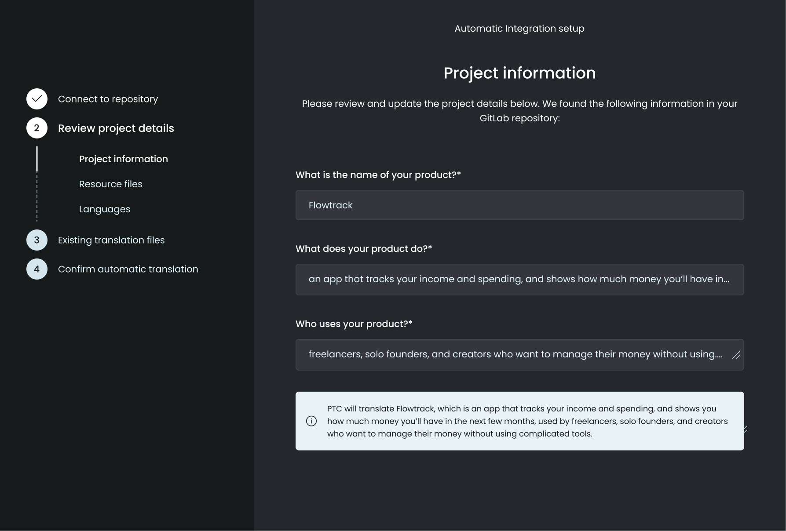Jump to Existing translation files step
786x531 pixels.
(x=111, y=240)
